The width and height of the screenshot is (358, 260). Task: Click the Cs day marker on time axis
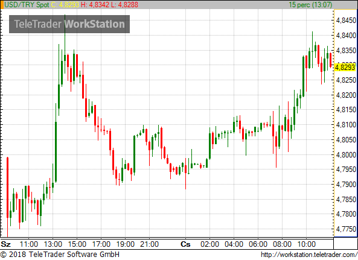[185, 244]
